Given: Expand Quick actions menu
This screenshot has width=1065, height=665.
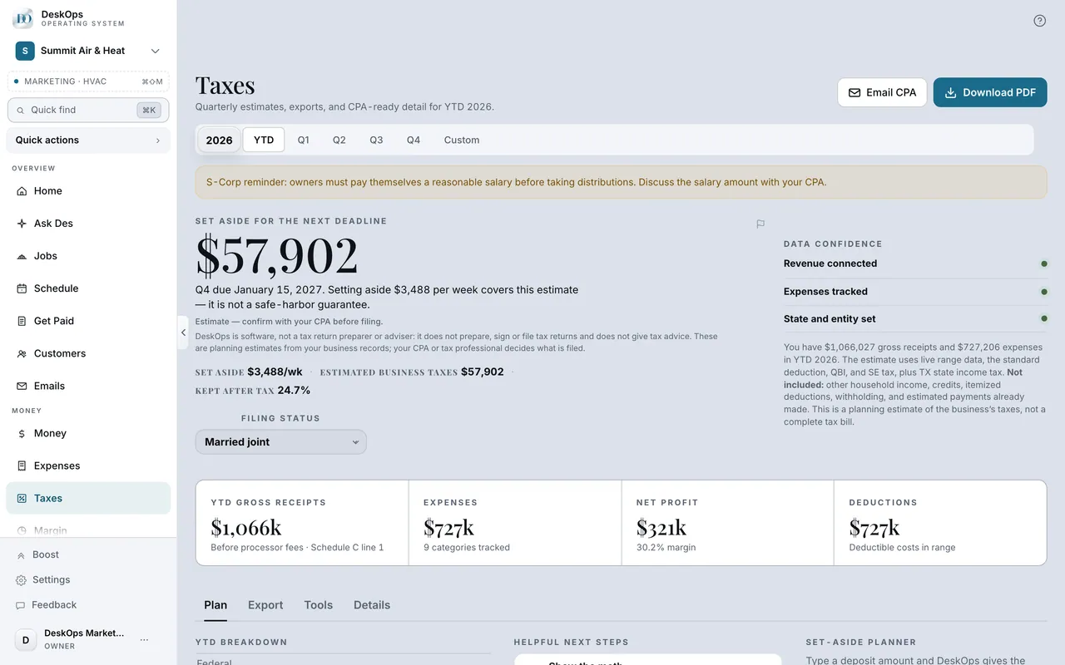Looking at the screenshot, I should [x=88, y=140].
